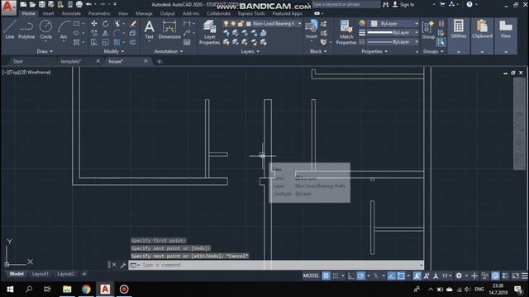Select the Erase tool
The image size is (529, 297).
click(x=133, y=24)
